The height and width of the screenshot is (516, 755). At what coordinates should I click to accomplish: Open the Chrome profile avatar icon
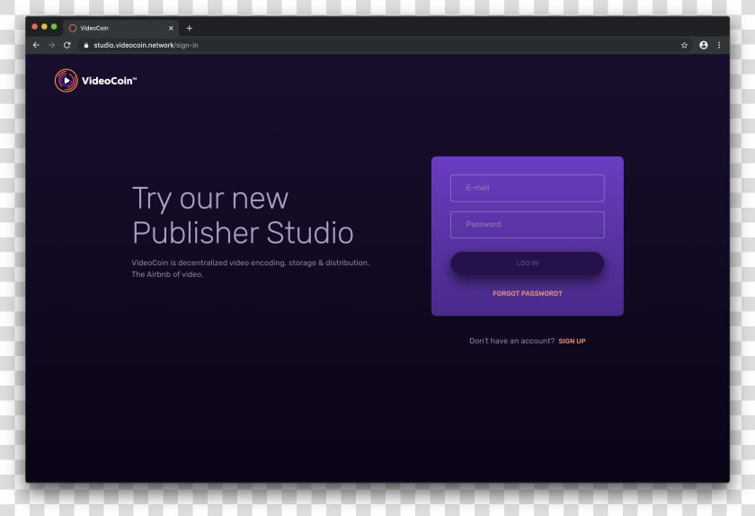(x=704, y=45)
